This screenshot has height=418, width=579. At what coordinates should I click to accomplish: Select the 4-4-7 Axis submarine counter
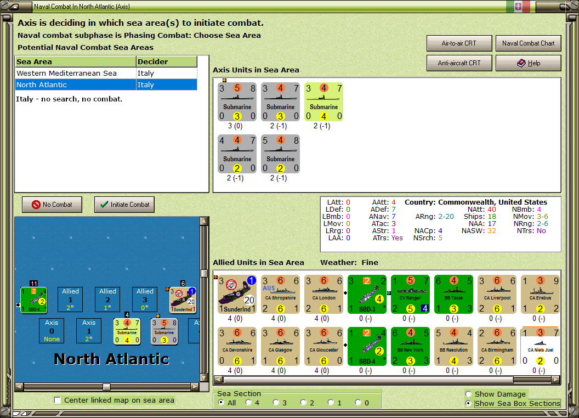point(237,154)
